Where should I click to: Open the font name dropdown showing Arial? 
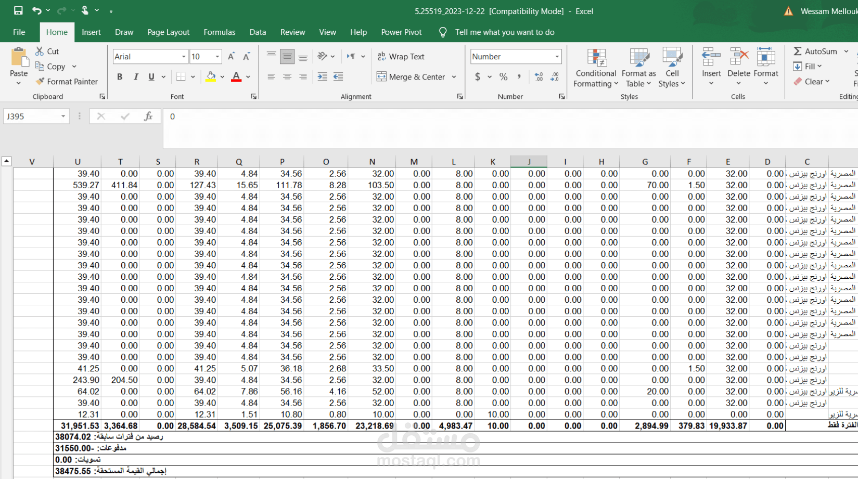click(x=184, y=56)
